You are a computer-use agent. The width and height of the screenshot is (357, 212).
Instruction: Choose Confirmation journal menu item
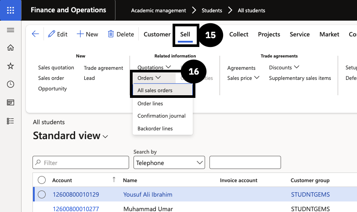pos(162,116)
